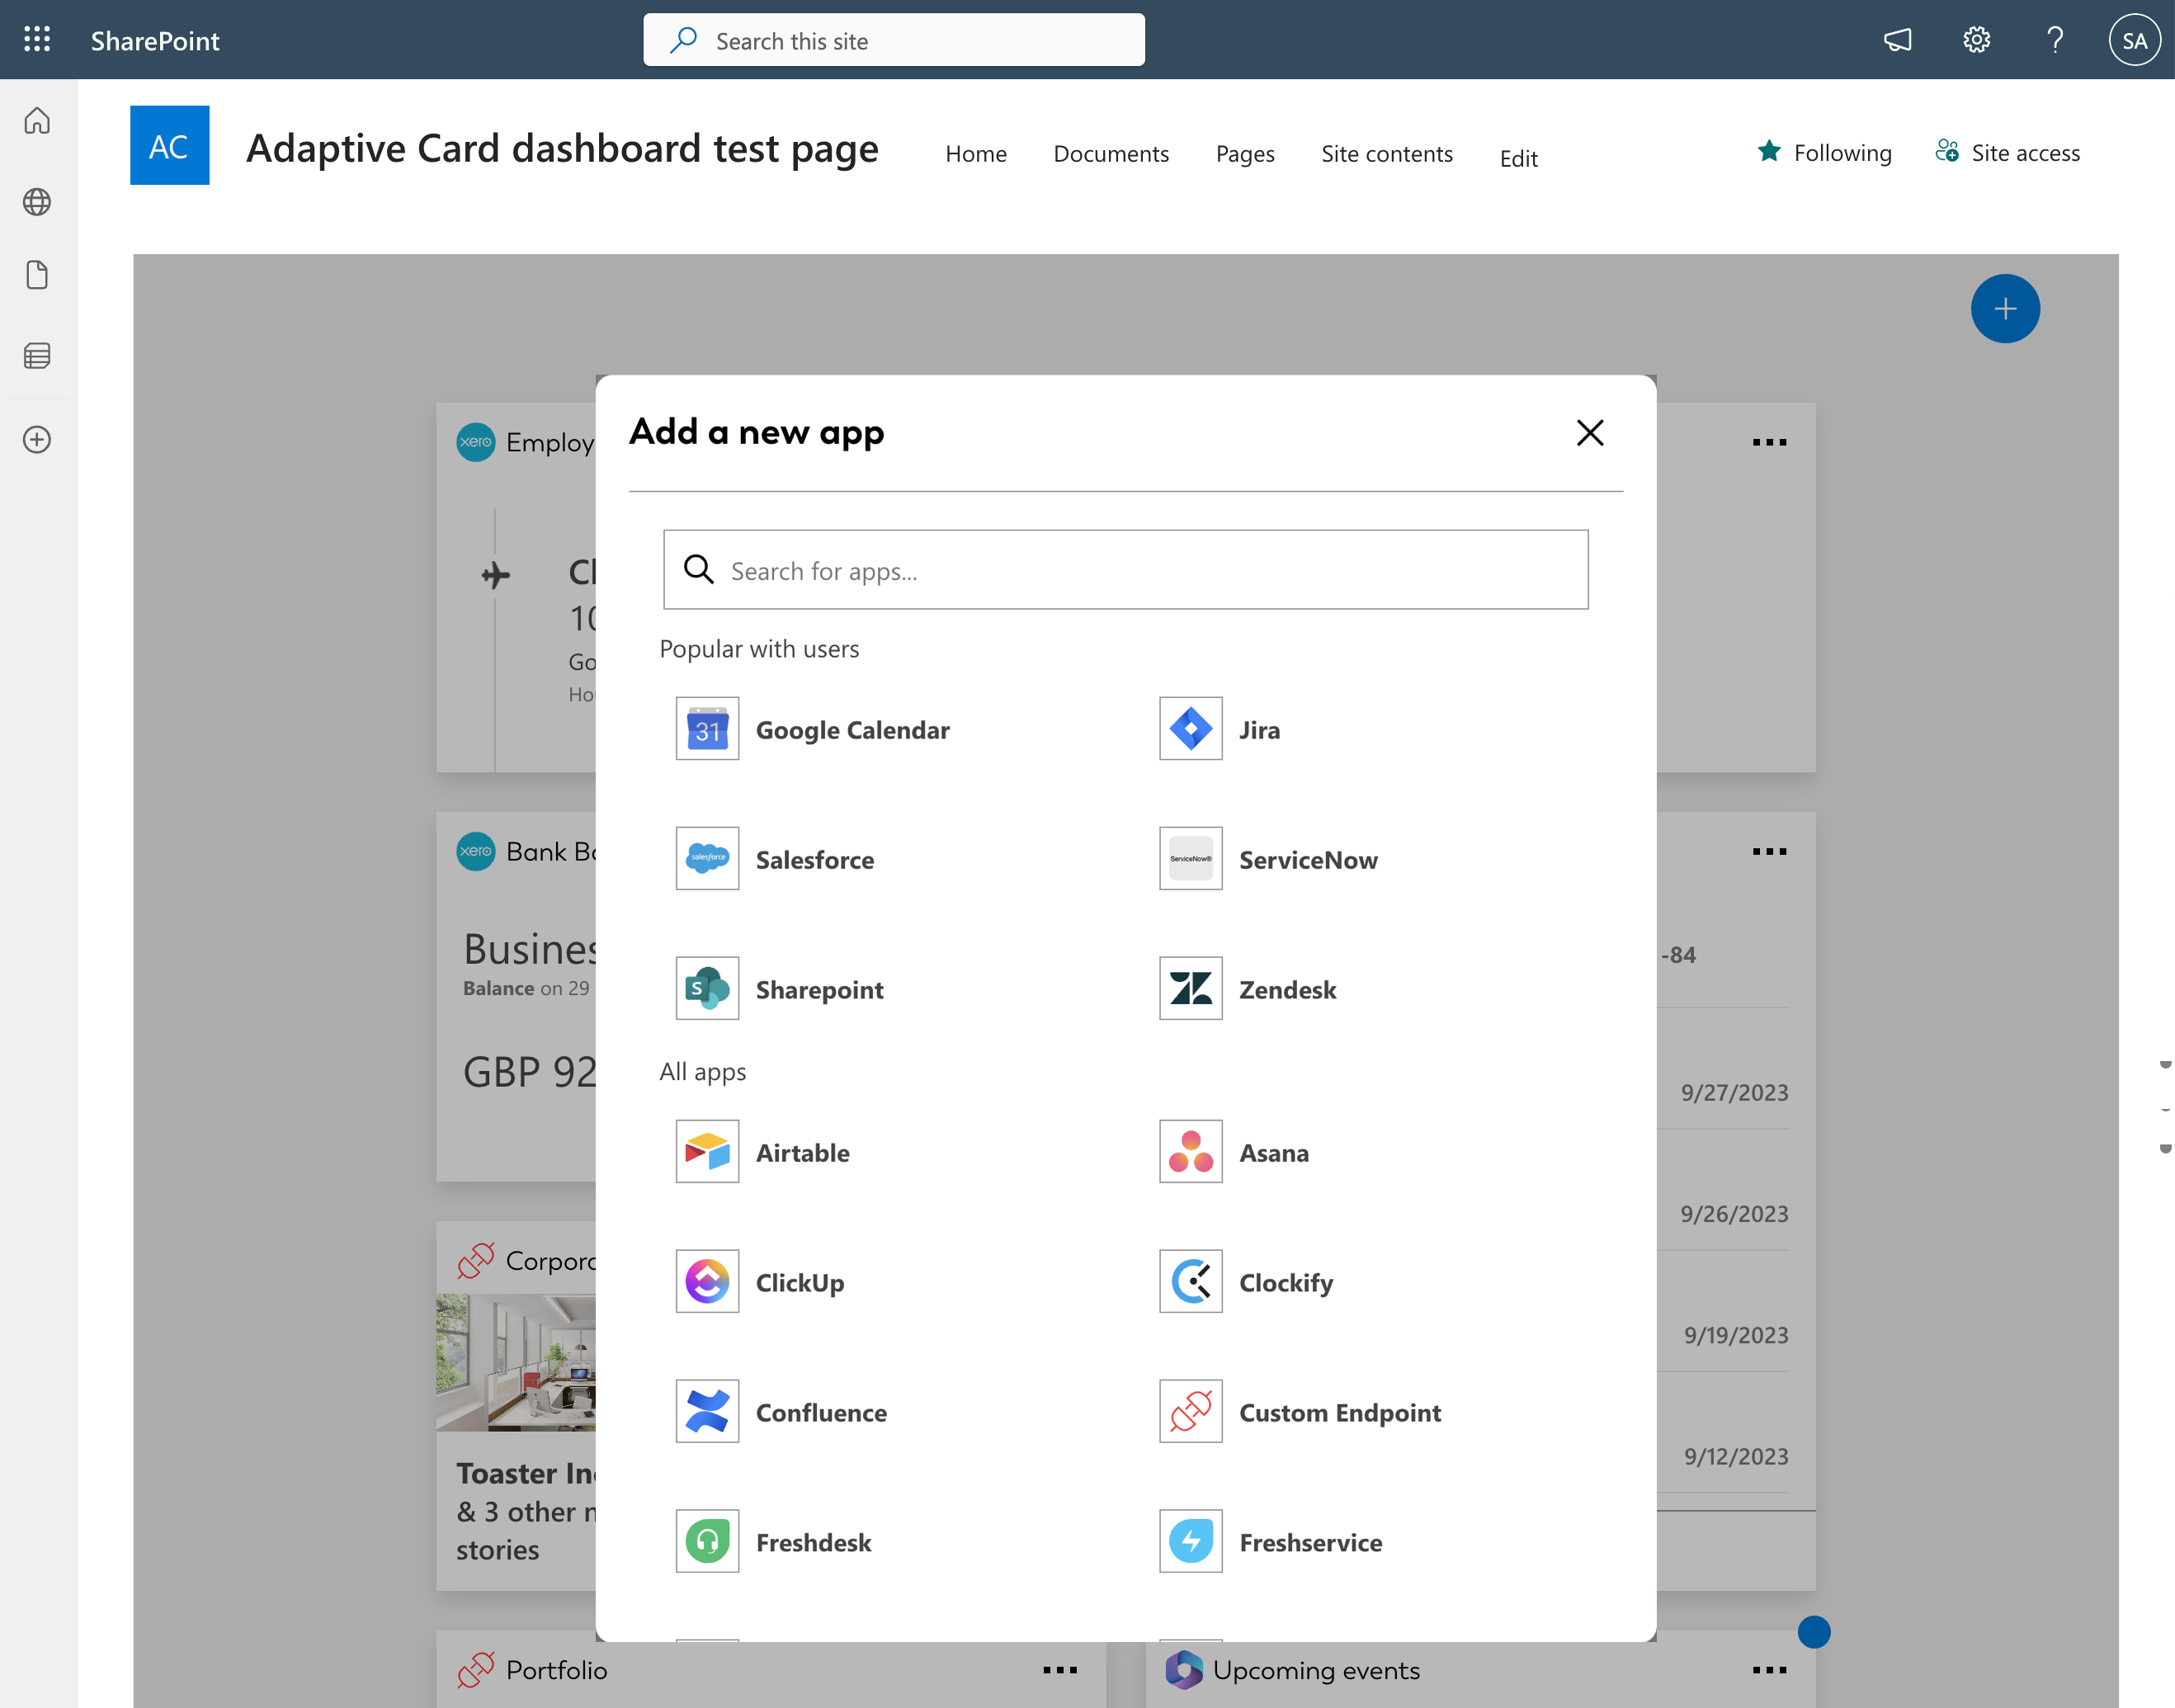Select the Google Calendar app icon
2175x1708 pixels.
[707, 729]
